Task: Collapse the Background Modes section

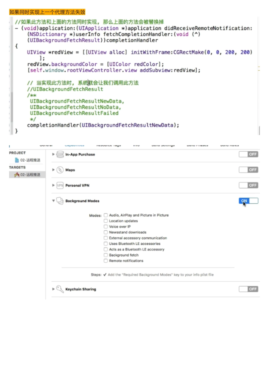Action: coord(53,201)
